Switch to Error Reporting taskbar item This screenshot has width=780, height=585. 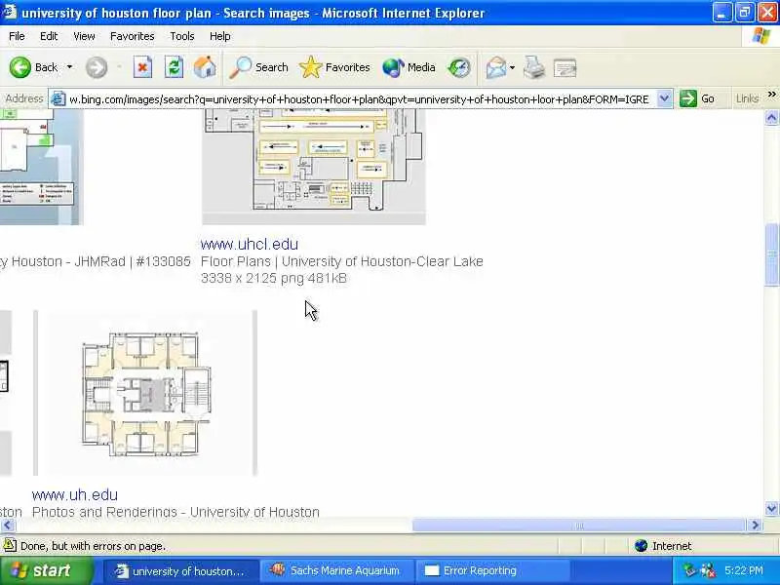click(x=492, y=570)
